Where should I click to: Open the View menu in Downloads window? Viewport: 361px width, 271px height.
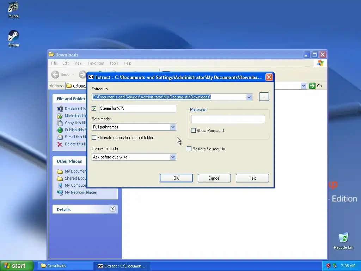pyautogui.click(x=78, y=63)
